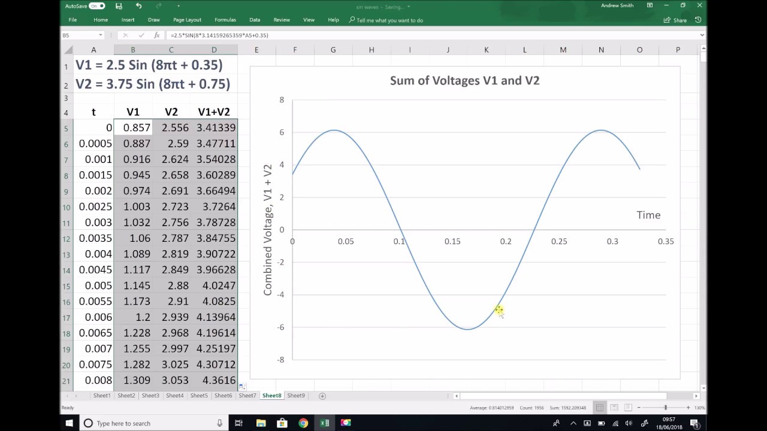The height and width of the screenshot is (431, 767).
Task: Open Ribbon Display Options icon
Action: 650,5
